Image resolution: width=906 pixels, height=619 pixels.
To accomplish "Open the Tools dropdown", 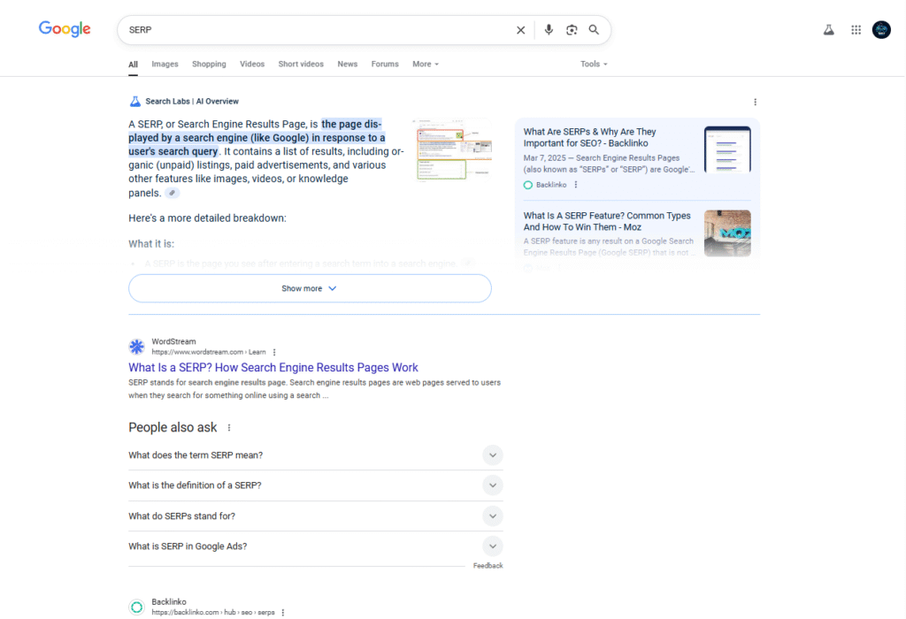I will tap(594, 64).
